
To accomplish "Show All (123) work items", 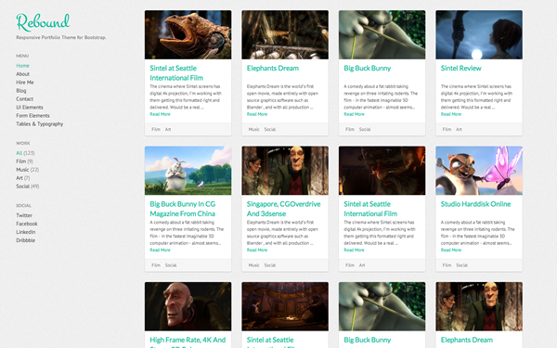I will pyautogui.click(x=25, y=153).
